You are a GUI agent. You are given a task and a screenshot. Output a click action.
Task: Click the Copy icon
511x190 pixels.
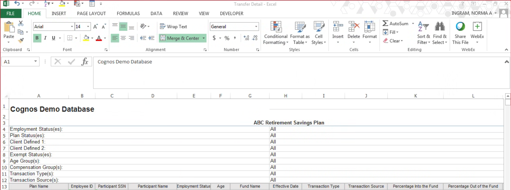pyautogui.click(x=21, y=32)
